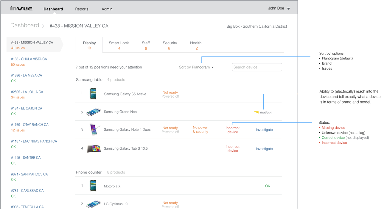Open Samsung Grand Neo phone thumbnail
Image resolution: width=384 pixels, height=210 pixels.
(x=94, y=112)
